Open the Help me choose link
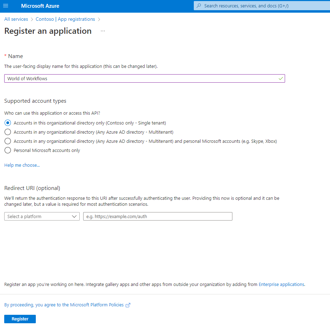 [x=22, y=165]
